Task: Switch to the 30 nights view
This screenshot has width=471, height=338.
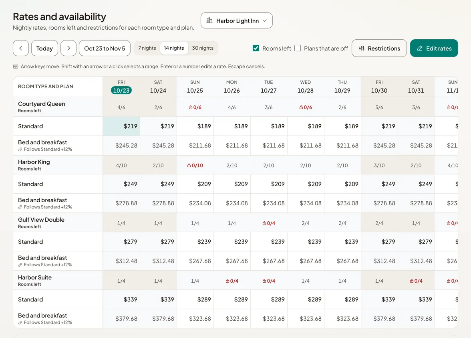Action: 203,48
